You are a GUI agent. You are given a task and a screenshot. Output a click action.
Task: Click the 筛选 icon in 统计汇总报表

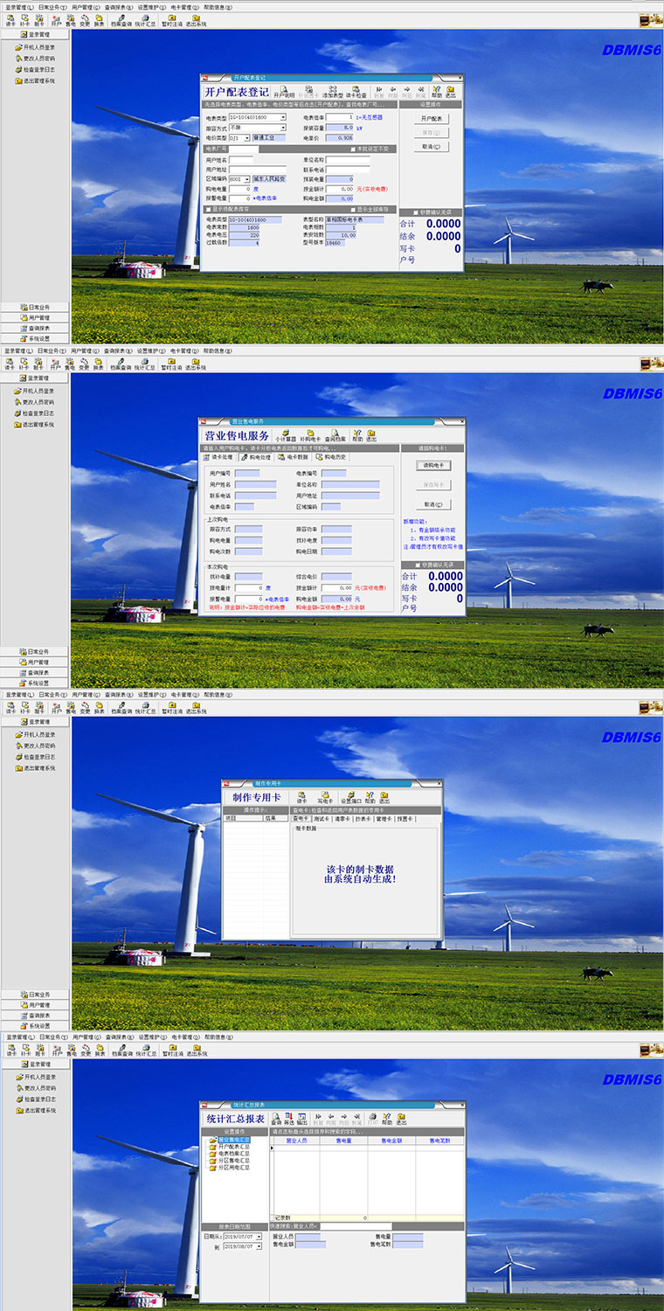click(289, 1119)
